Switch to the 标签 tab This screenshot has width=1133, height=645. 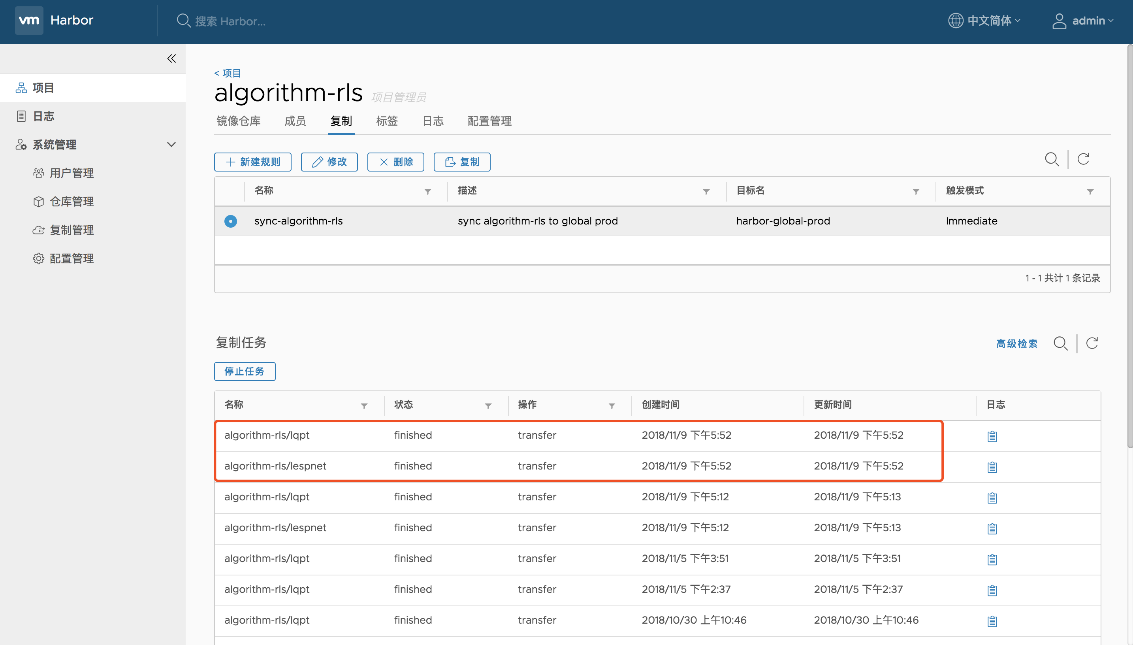point(387,121)
